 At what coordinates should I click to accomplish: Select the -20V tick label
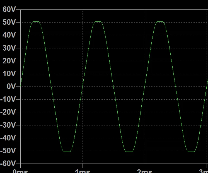click(8, 112)
